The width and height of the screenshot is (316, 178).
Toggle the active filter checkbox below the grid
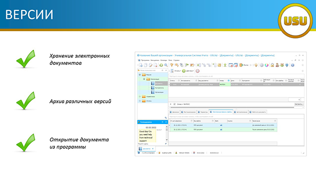[x=174, y=104]
